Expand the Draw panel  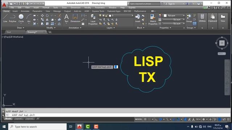click(x=21, y=28)
